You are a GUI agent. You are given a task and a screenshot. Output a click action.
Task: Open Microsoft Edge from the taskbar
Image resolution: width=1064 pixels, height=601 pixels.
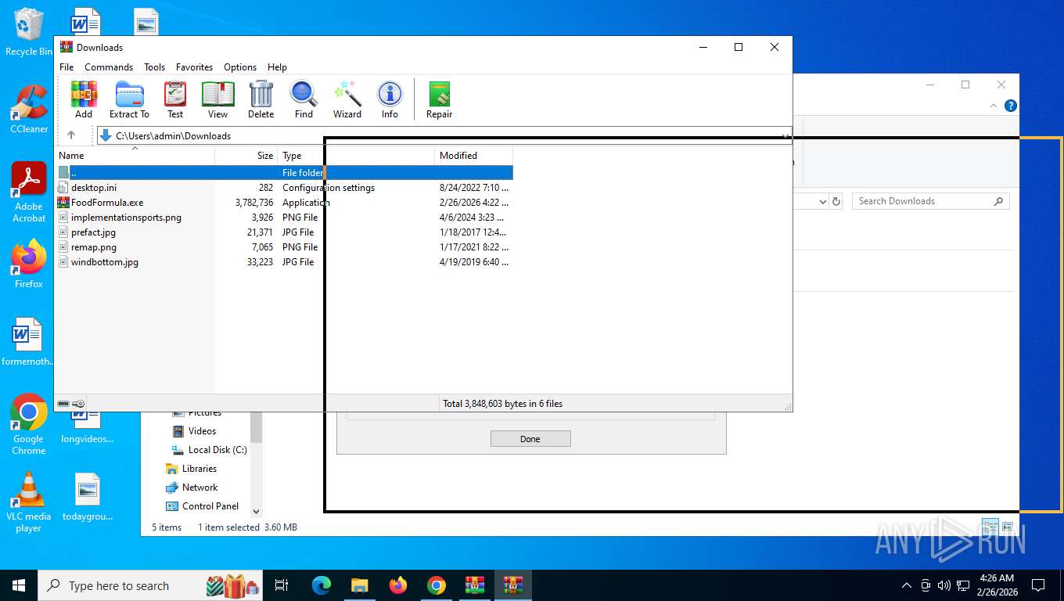(x=322, y=585)
